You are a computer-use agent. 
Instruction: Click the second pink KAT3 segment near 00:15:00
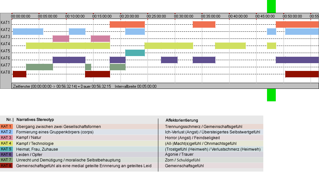coord(100,39)
